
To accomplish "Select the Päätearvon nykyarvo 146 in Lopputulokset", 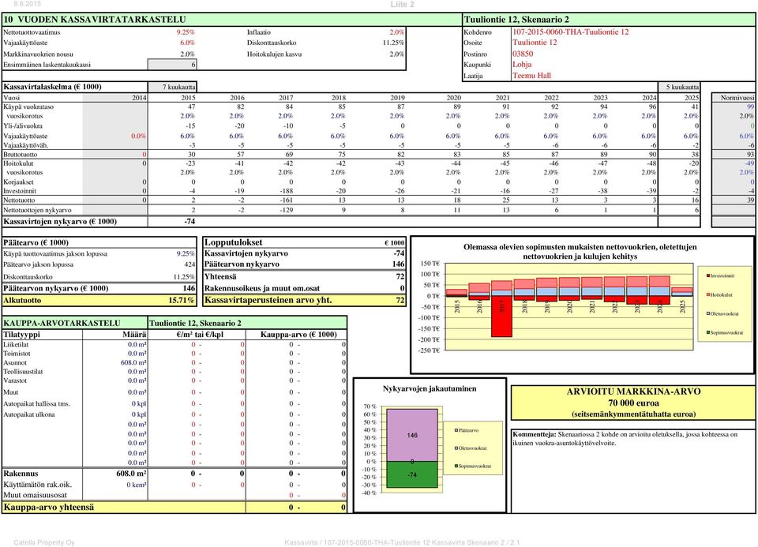I will pyautogui.click(x=398, y=264).
